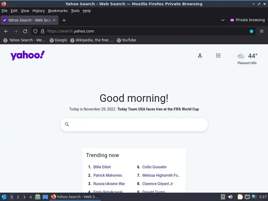Go back with the back arrow
268x201 pixels.
6,31
